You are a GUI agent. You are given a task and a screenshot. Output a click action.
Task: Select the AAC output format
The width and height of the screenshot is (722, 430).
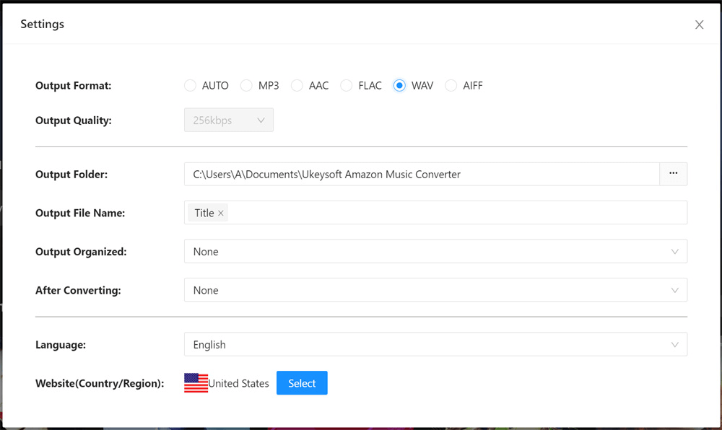click(297, 85)
